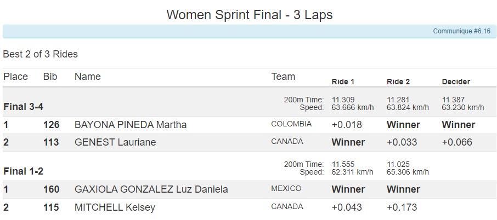This screenshot has height=220, width=497.
Task: Click bib number 126
Action: tap(51, 125)
